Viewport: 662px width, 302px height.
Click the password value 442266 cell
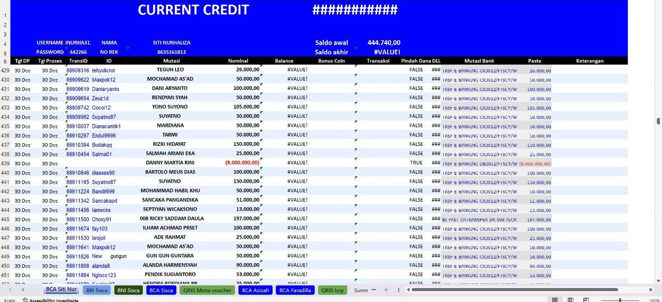point(78,52)
